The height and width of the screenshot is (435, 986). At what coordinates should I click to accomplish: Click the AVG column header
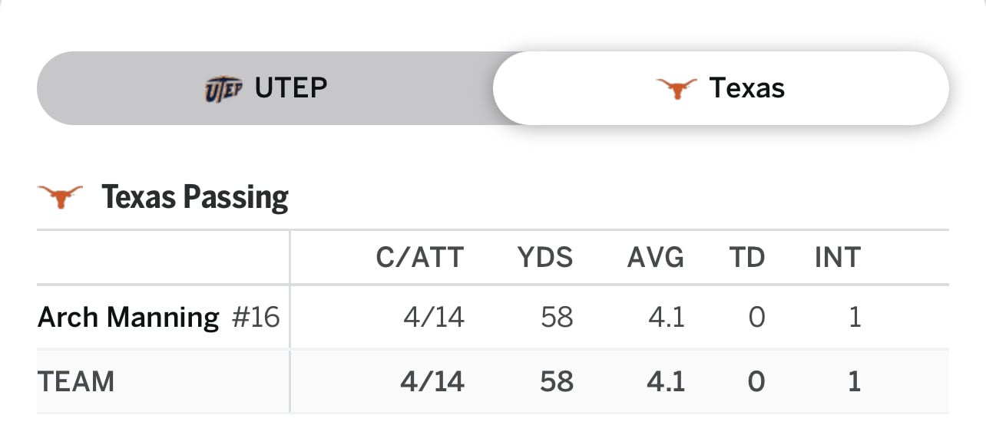(x=655, y=258)
